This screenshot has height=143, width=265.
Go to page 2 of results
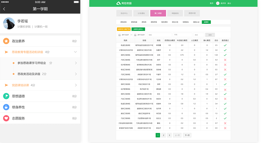164,135
